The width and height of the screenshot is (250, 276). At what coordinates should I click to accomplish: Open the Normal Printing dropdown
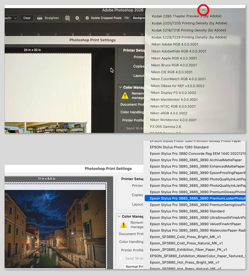pyautogui.click(x=133, y=267)
